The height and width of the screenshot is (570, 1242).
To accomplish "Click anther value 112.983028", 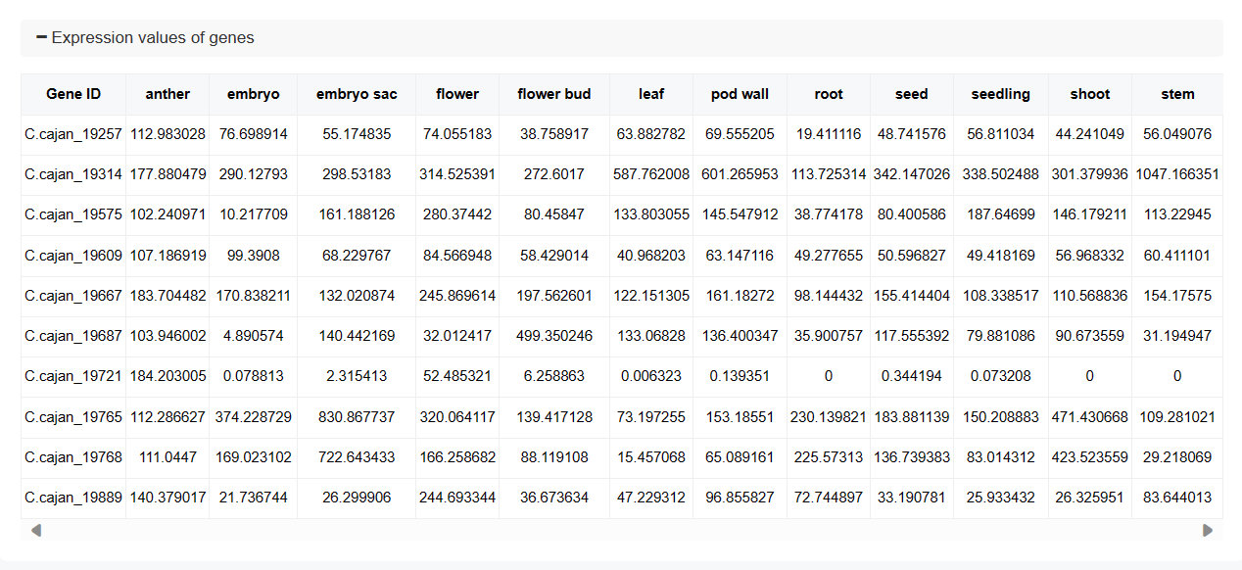I will tap(167, 134).
